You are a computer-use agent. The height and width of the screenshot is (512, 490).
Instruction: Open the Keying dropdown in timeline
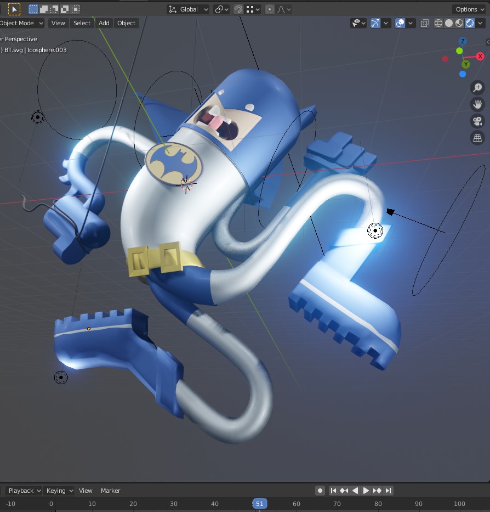tap(59, 491)
